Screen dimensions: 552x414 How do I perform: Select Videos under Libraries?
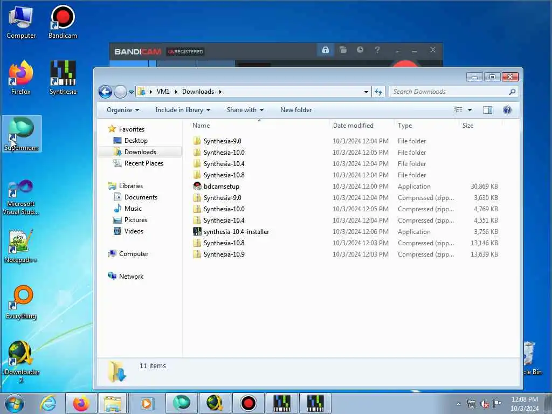(134, 231)
